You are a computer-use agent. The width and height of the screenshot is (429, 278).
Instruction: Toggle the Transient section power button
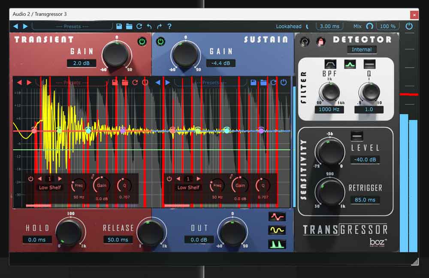[142, 42]
